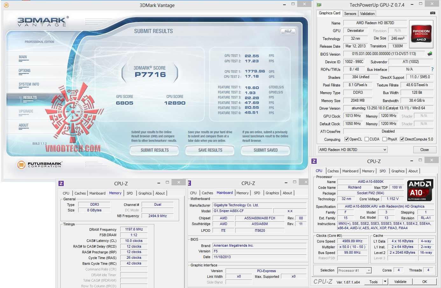
Task: Click the Multiplier value x 50.0
Action: [x=352, y=247]
